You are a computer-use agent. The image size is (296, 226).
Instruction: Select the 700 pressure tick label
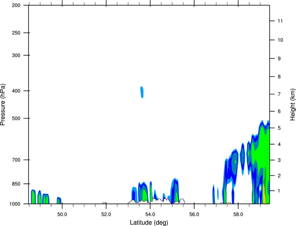16,160
